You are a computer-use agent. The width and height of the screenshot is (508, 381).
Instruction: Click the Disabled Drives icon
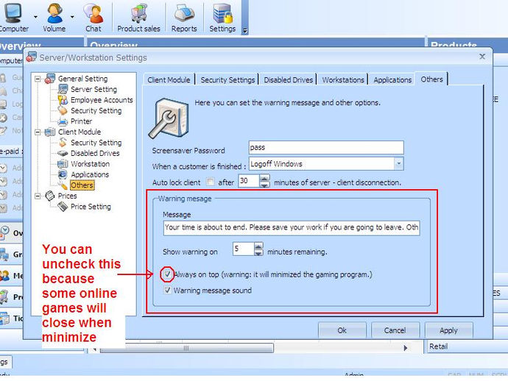tap(63, 153)
